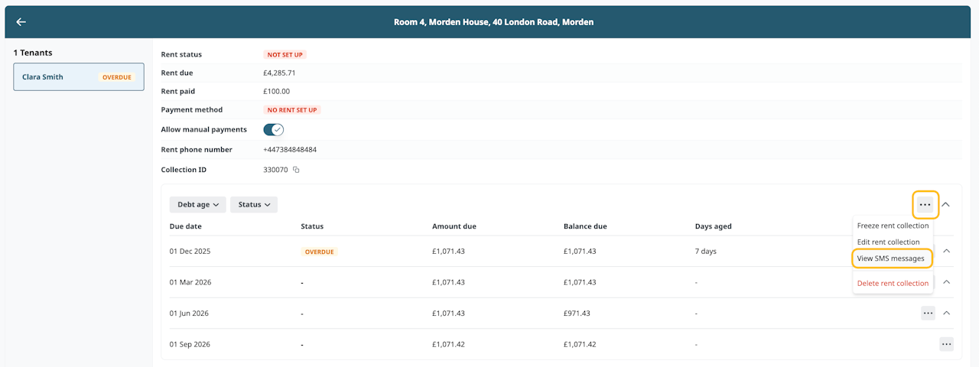Image resolution: width=979 pixels, height=367 pixels.
Task: Select View SMS messages menu item
Action: pos(891,258)
